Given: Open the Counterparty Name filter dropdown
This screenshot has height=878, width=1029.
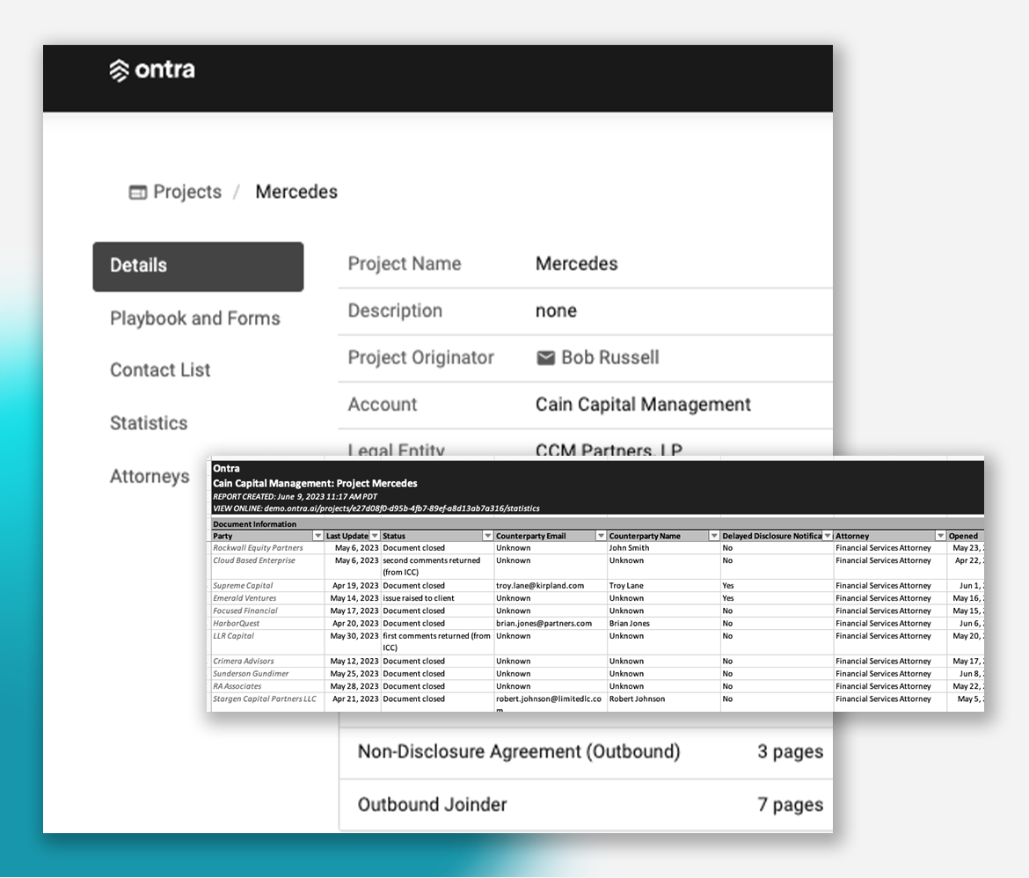Looking at the screenshot, I should click(714, 536).
